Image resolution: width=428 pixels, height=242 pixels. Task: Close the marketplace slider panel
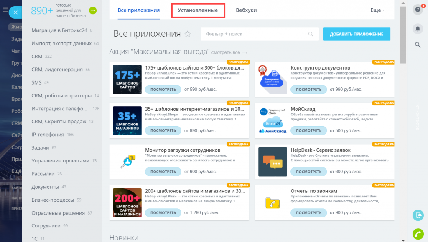pos(15,12)
